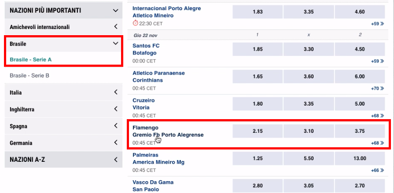Open +66 markets for Palmeiras match
The width and height of the screenshot is (394, 193).
pyautogui.click(x=377, y=171)
